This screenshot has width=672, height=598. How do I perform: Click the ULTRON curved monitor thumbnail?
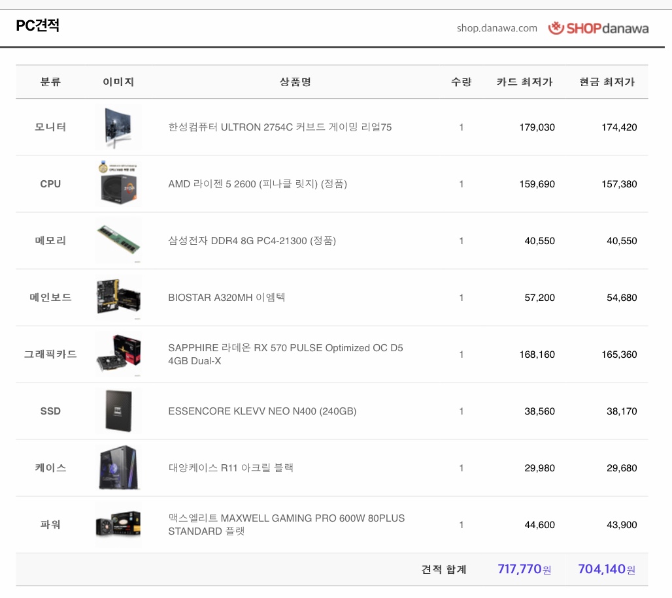[118, 127]
